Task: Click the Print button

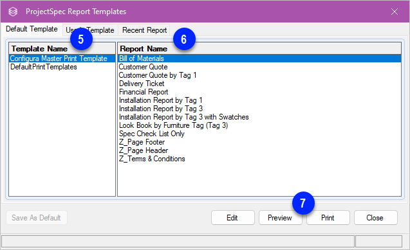Action: (x=328, y=218)
